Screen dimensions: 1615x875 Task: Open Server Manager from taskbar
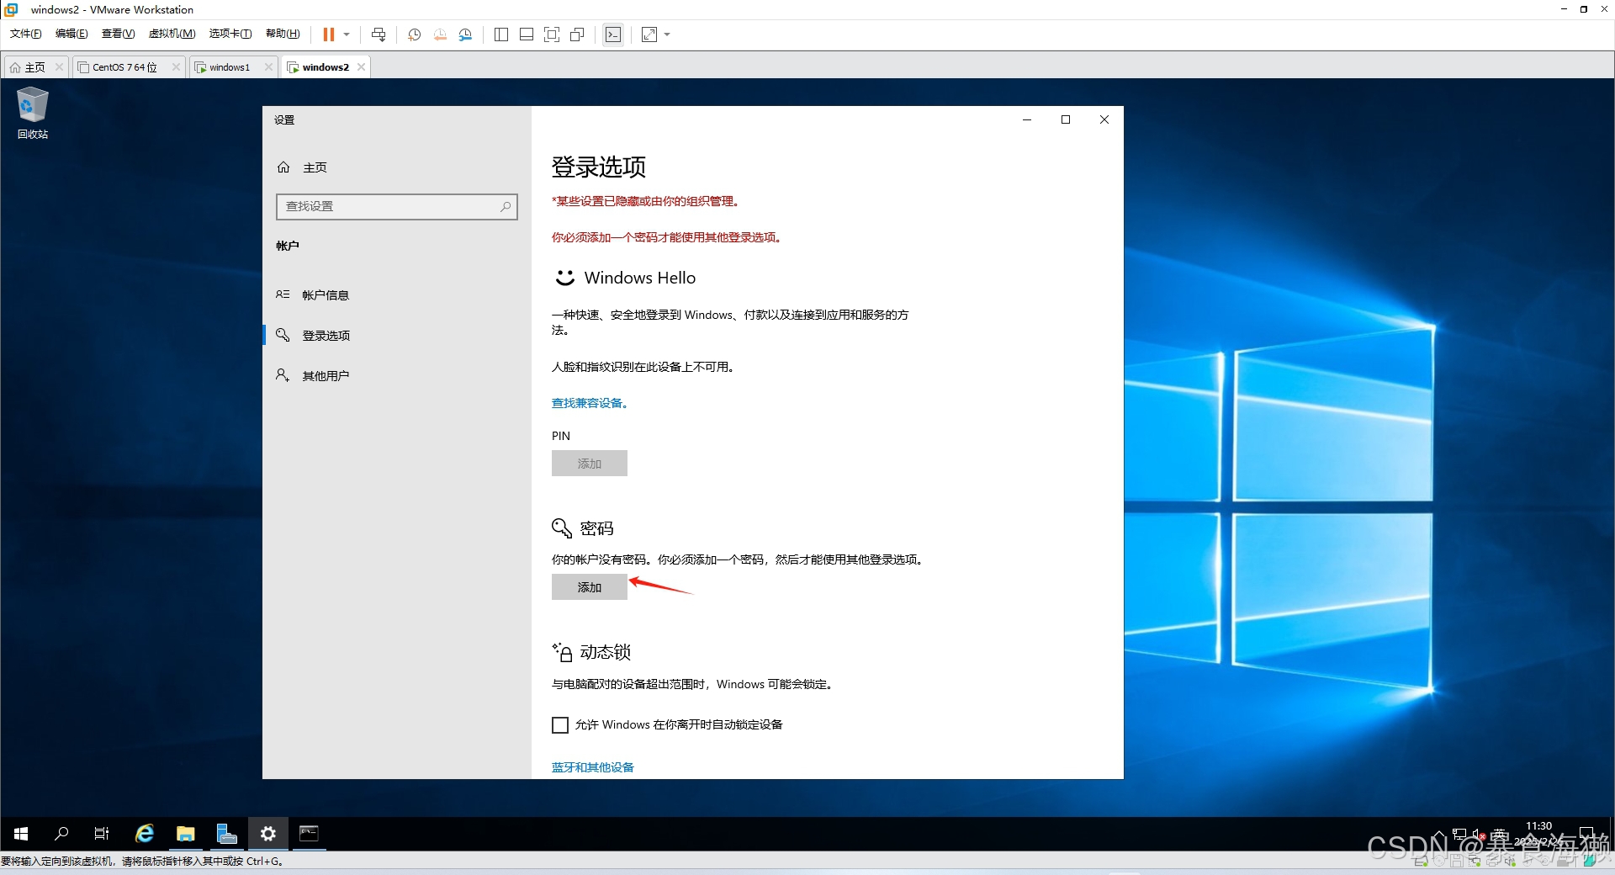[x=227, y=834]
